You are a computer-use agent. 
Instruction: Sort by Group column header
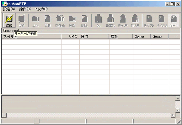point(160,37)
